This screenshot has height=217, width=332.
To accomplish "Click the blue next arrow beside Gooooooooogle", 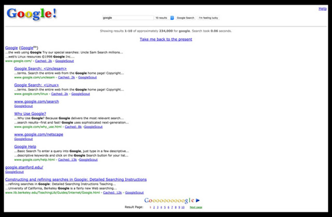I will (x=198, y=200).
